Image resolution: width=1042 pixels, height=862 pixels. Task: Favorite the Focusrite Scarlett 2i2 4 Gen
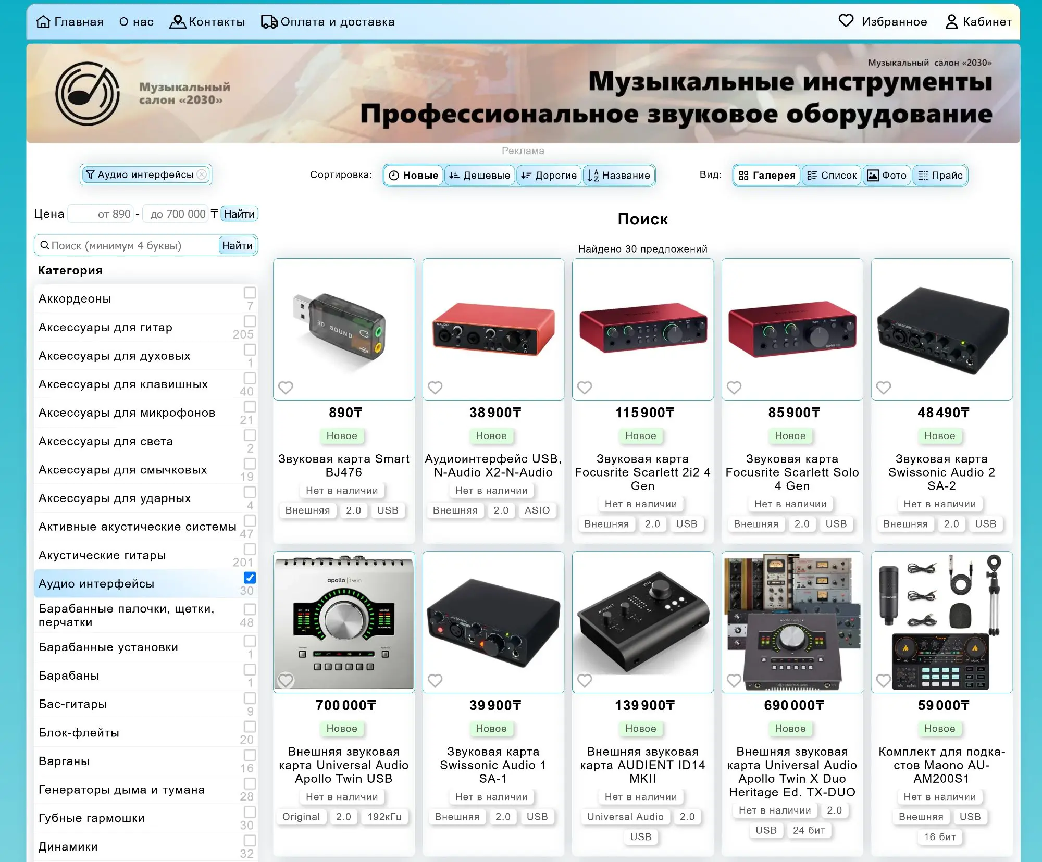[585, 388]
